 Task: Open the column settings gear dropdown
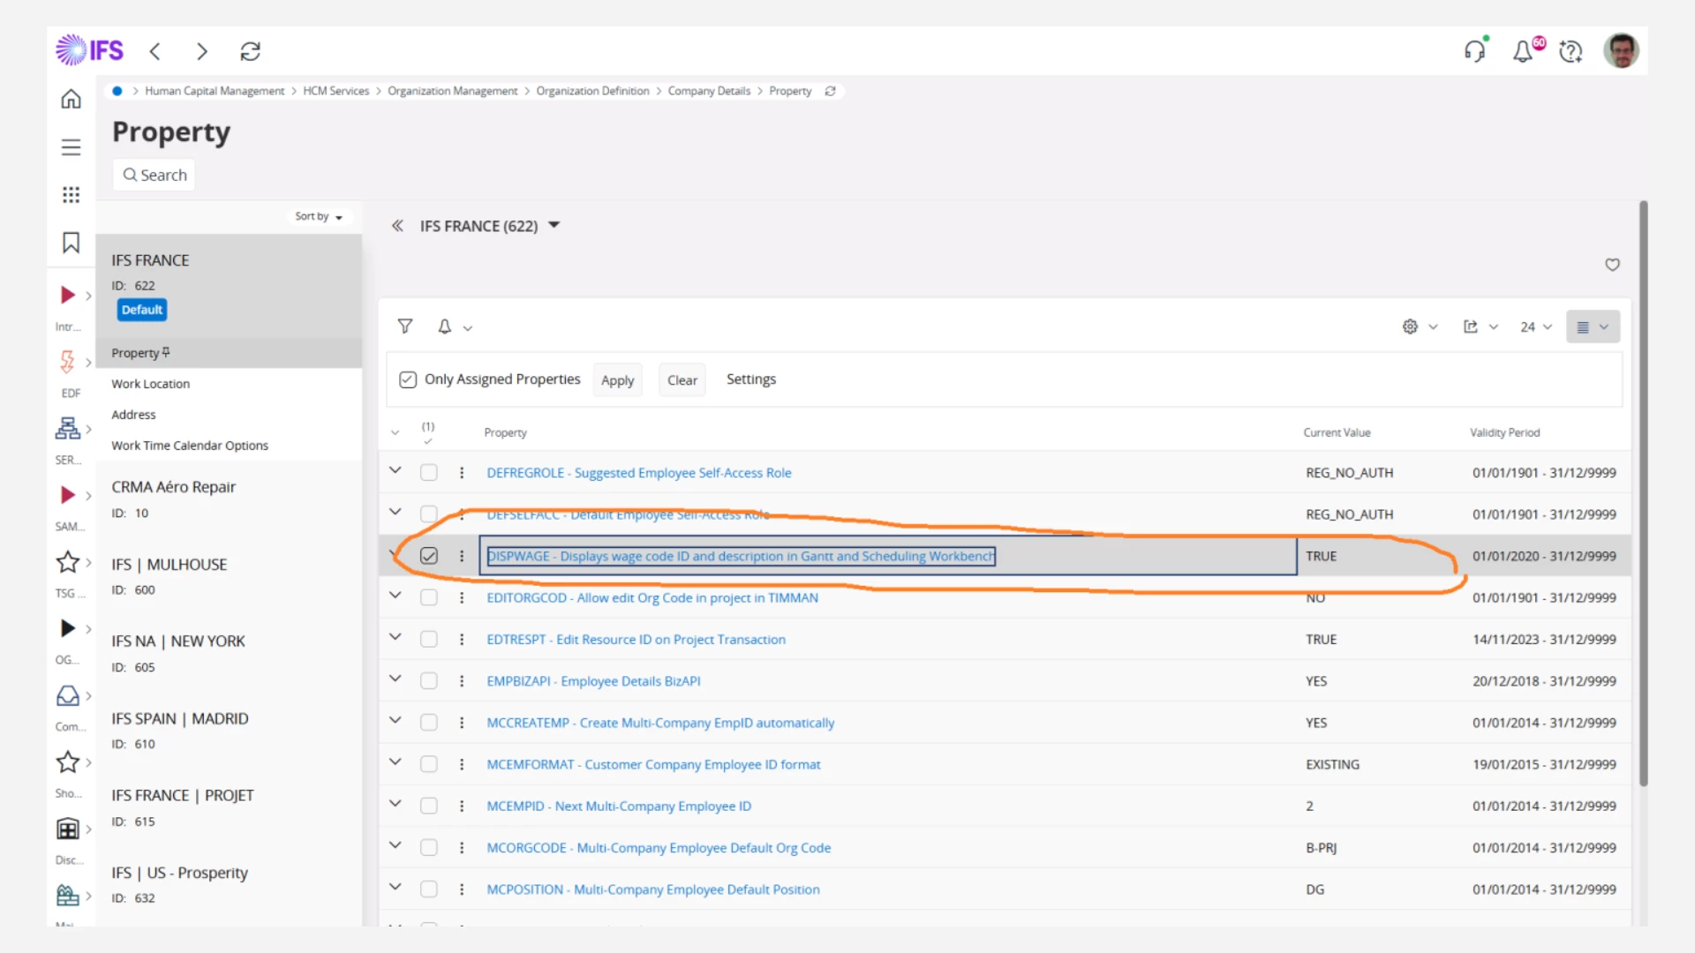(1420, 326)
